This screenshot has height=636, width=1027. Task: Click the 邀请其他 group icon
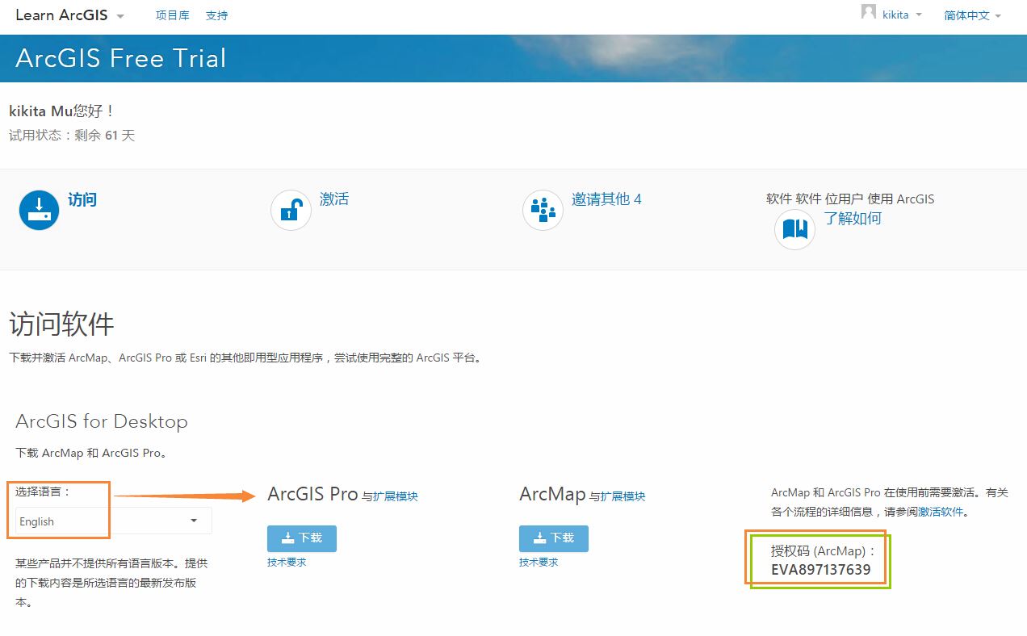click(x=542, y=210)
